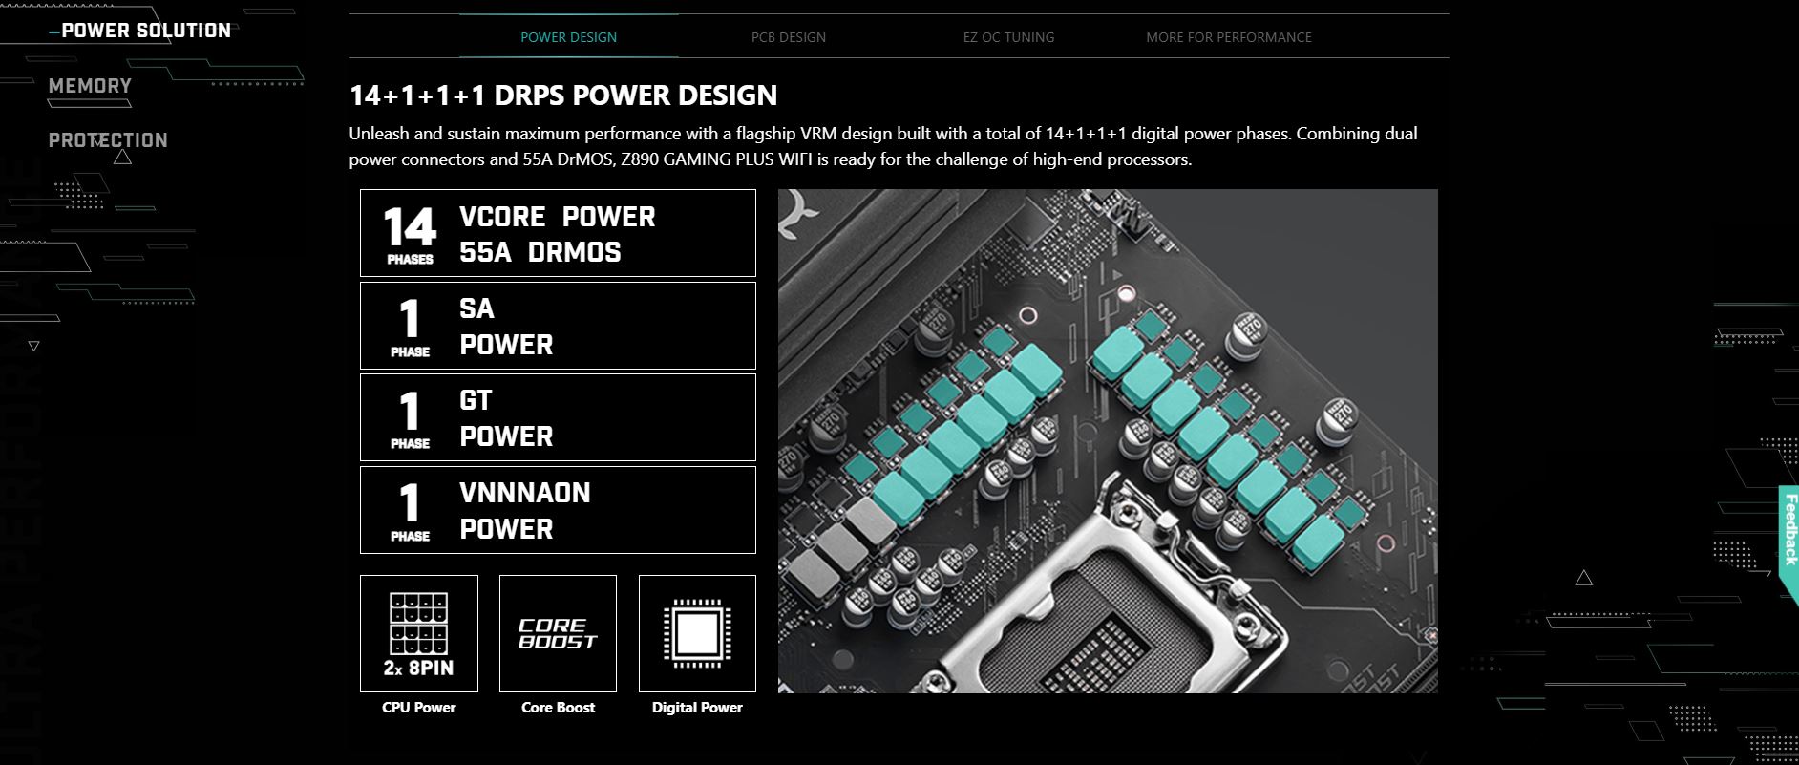Click the 2x 8PIN CPU Power icon
1799x765 pixels.
tap(418, 633)
